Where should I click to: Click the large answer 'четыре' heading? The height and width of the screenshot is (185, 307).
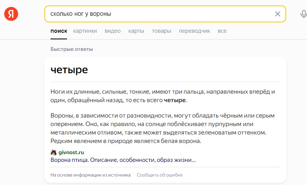[69, 70]
